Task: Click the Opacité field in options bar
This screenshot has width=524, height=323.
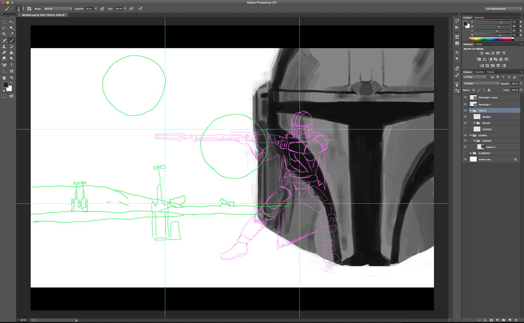Action: (89, 9)
